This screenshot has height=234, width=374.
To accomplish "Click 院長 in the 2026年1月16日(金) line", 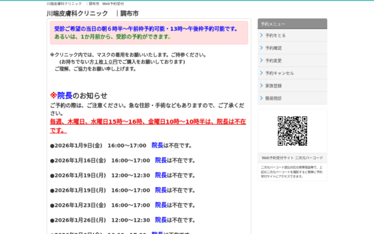I will [161, 160].
